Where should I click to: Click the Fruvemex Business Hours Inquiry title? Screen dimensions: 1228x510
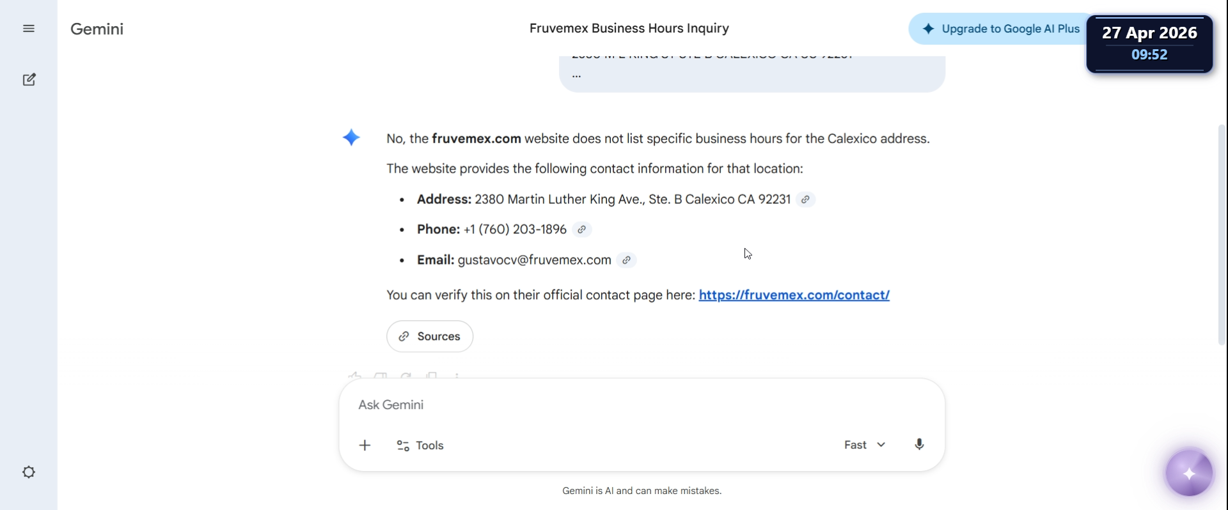(629, 29)
